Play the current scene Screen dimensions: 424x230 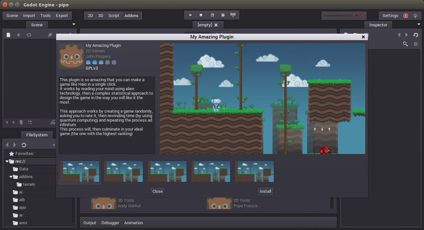pyautogui.click(x=212, y=15)
